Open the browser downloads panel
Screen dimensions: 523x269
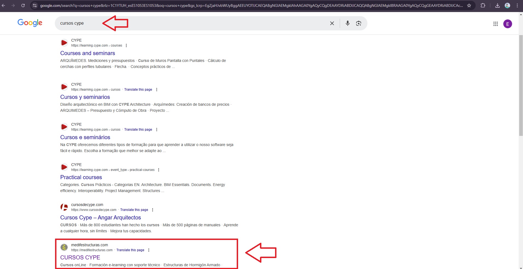click(x=497, y=5)
